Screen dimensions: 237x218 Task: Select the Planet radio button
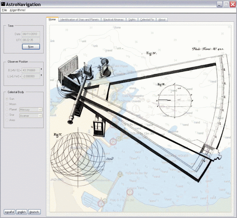tap(7, 109)
